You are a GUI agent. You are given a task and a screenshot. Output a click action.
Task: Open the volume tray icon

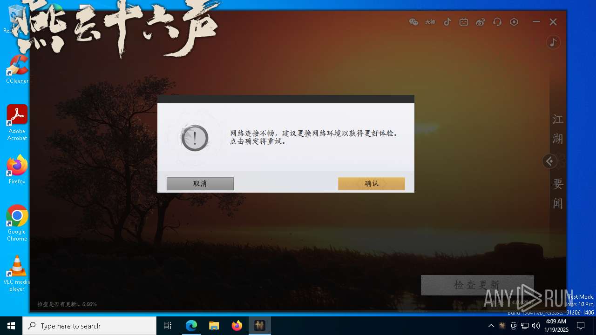[x=536, y=326]
